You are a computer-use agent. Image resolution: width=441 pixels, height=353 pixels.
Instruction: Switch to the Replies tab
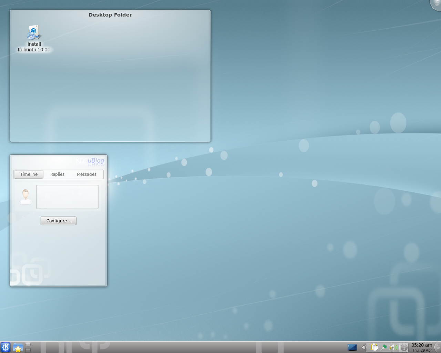[x=57, y=174]
